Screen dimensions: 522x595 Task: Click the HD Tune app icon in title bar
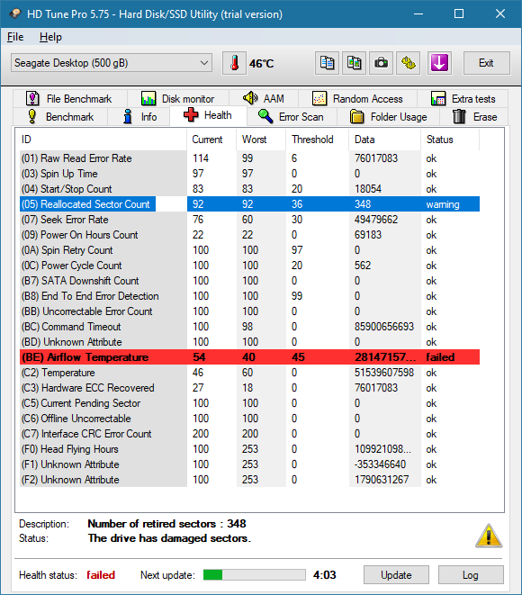pyautogui.click(x=15, y=14)
